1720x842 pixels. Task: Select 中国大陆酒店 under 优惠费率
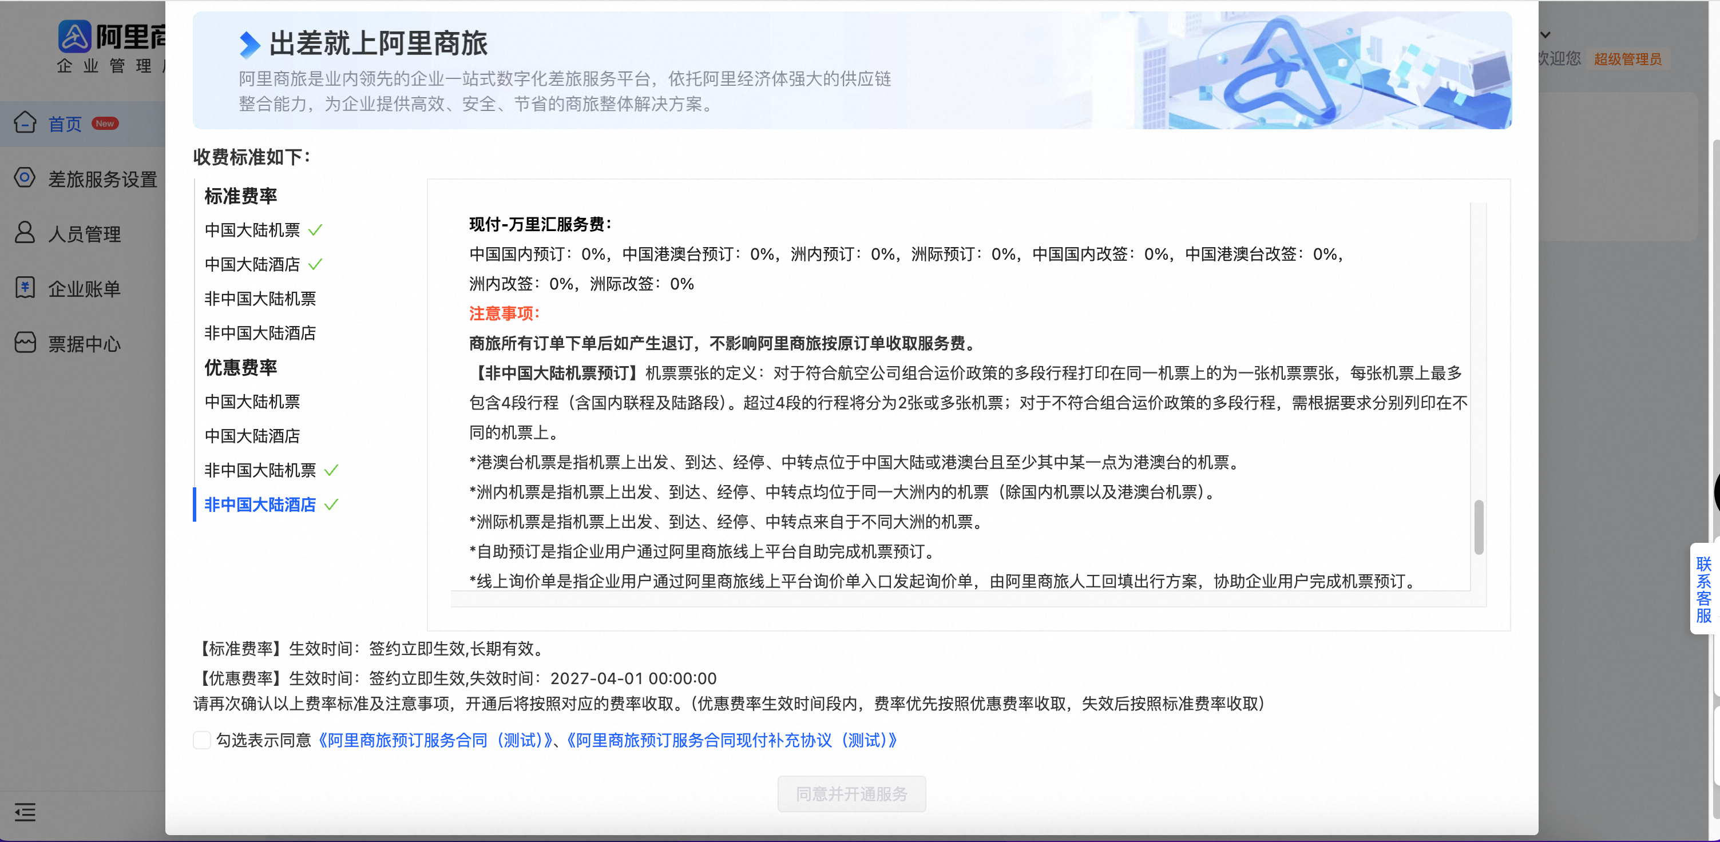pos(252,436)
